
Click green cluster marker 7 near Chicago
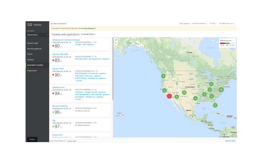211,84
